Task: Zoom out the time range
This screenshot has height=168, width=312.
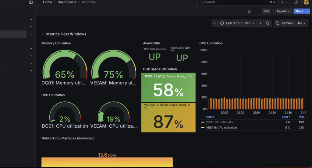Action: click(x=268, y=23)
